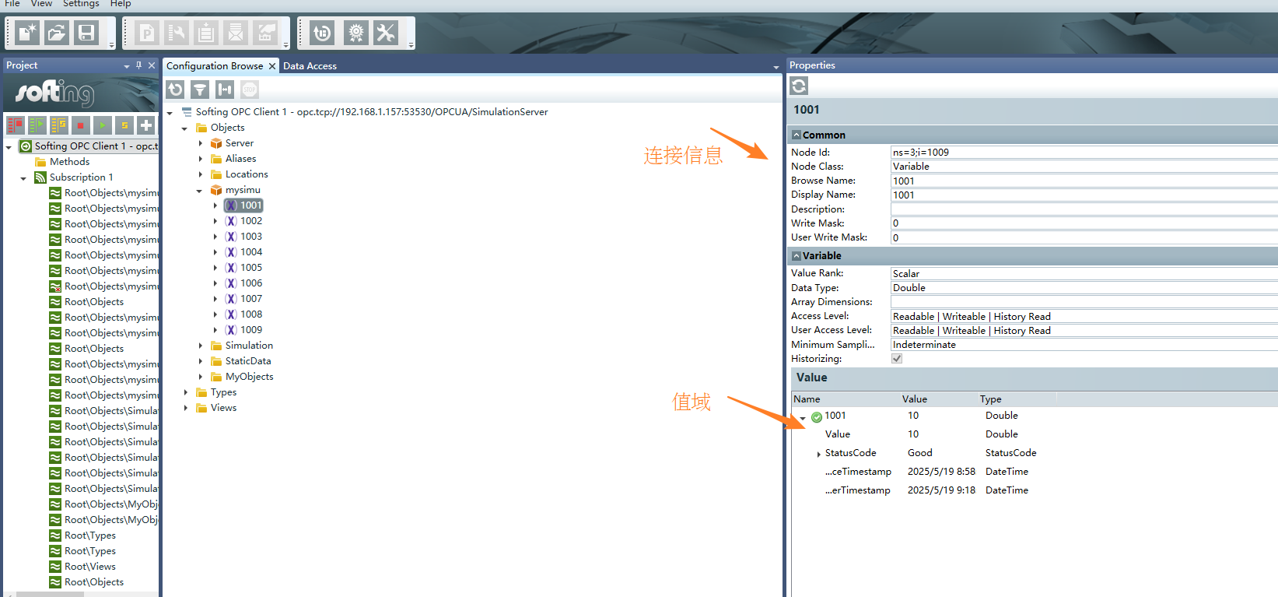Open the document tab list dropdown arrow
1278x597 pixels.
pyautogui.click(x=776, y=67)
